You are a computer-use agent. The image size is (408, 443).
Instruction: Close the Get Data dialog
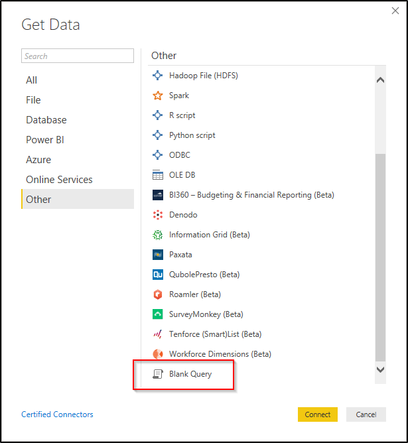point(395,11)
